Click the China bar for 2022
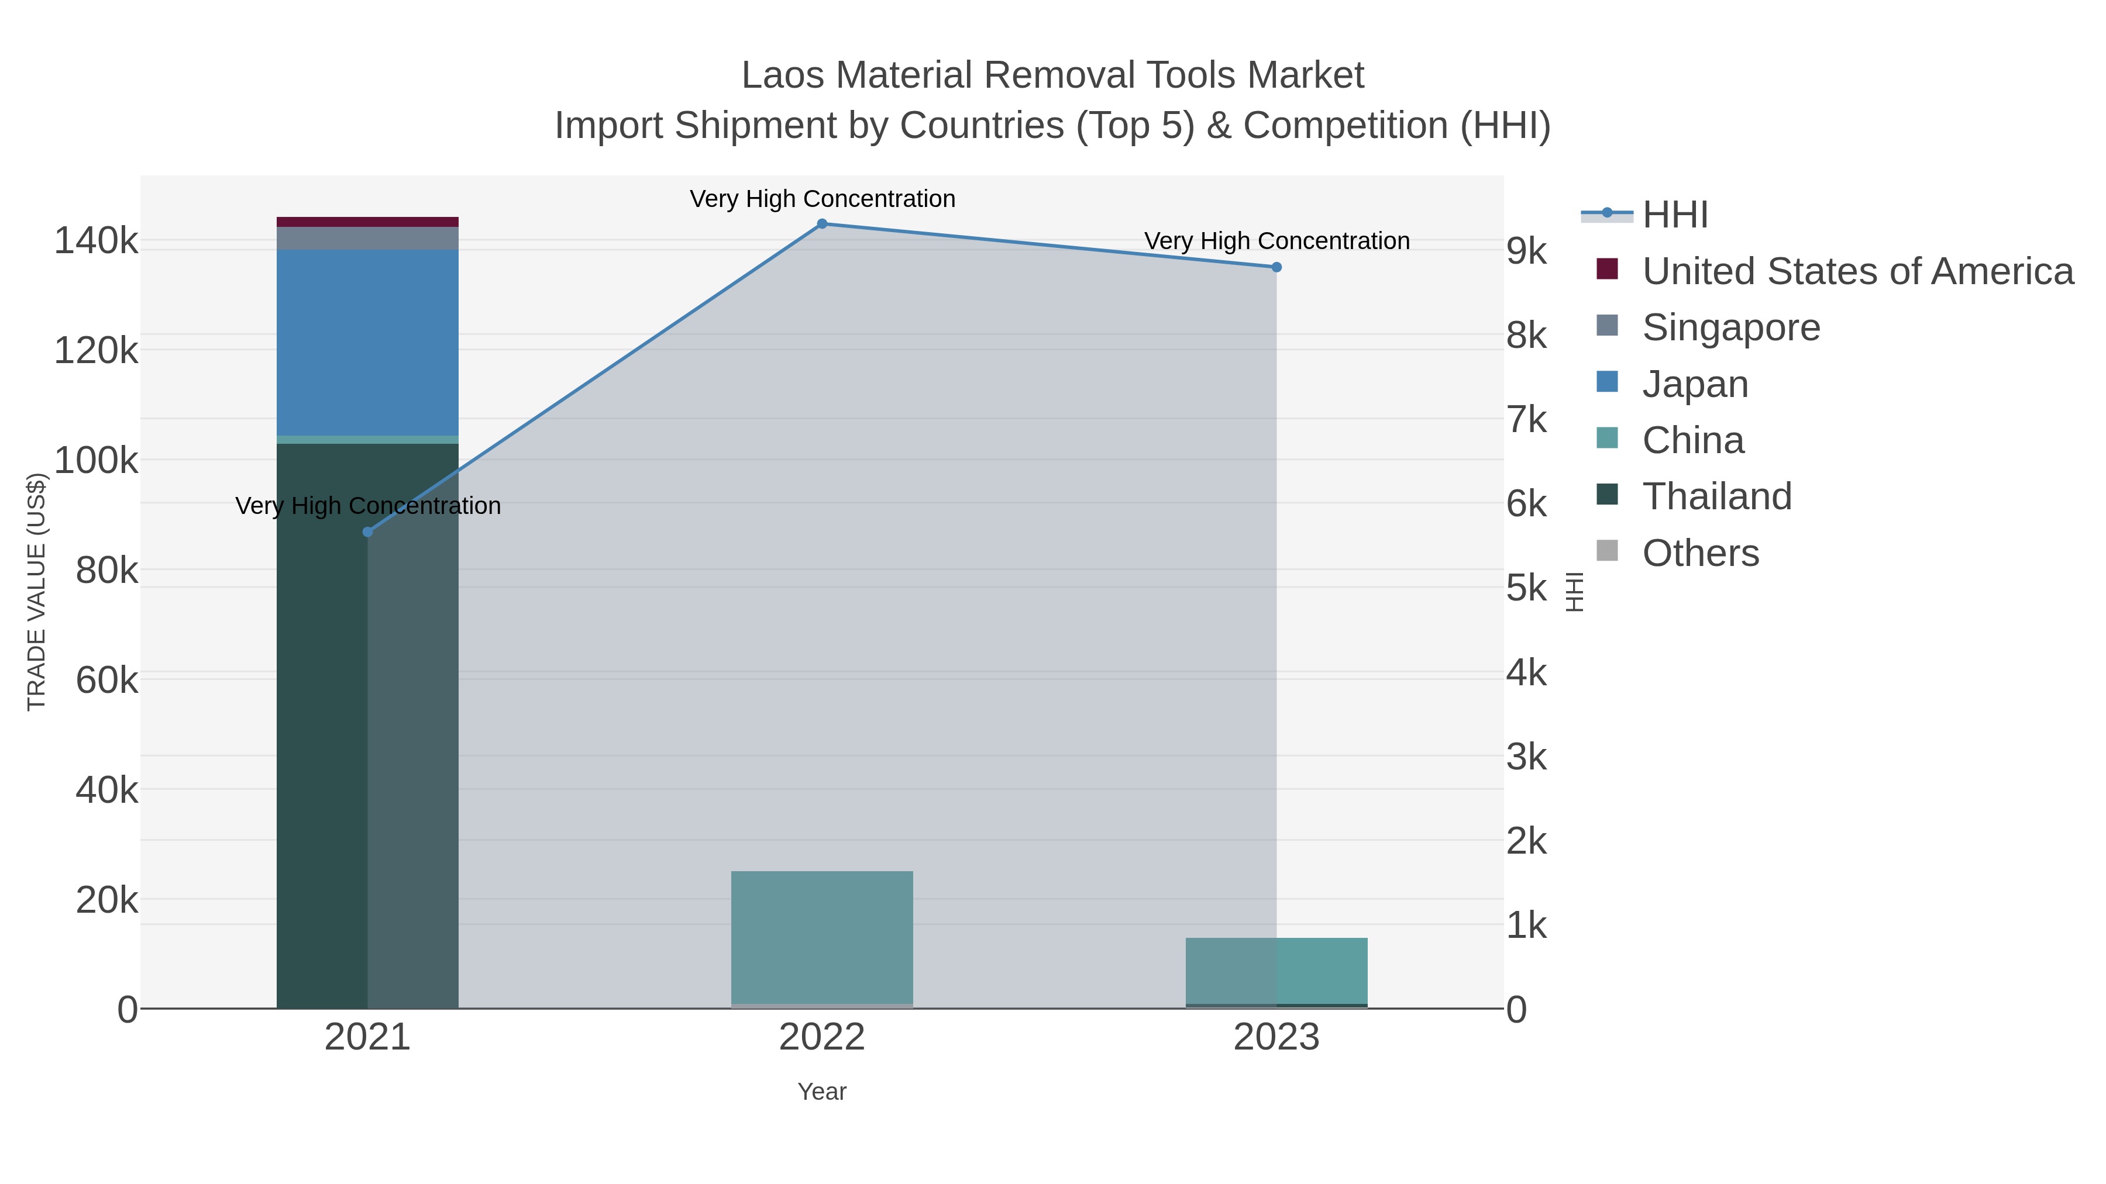The width and height of the screenshot is (2106, 1184). click(x=823, y=937)
